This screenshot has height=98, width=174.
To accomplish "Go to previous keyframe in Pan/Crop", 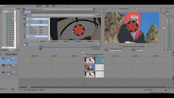I will 47,49.
